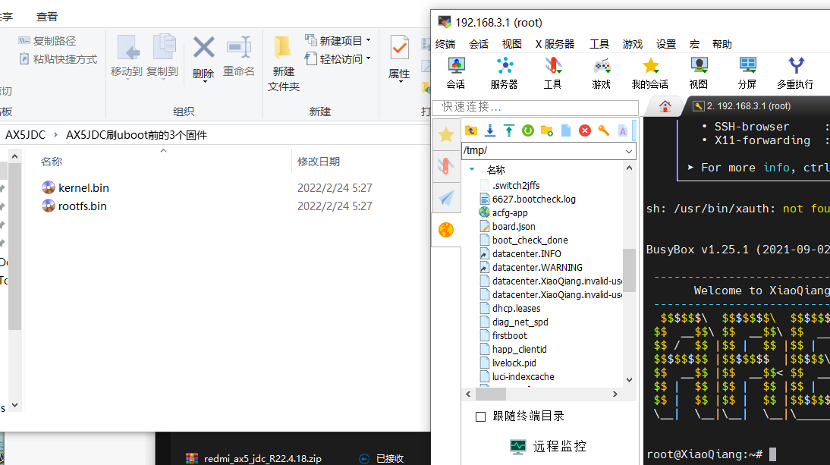
Task: Open the /tmp/ path dropdown
Action: [x=630, y=152]
